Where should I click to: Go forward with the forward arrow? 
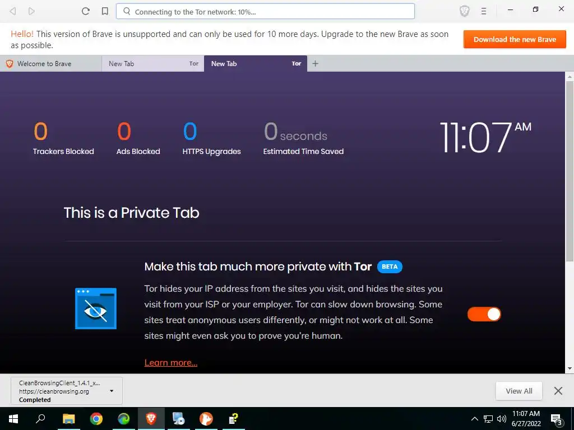31,11
